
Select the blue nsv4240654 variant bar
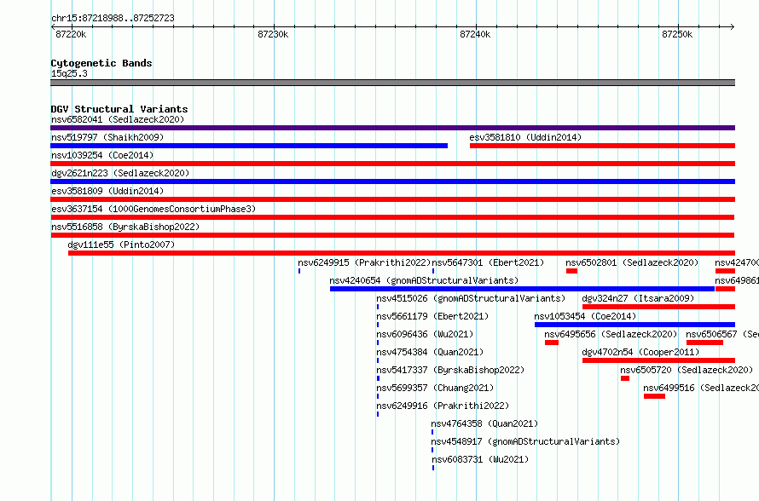click(x=522, y=289)
